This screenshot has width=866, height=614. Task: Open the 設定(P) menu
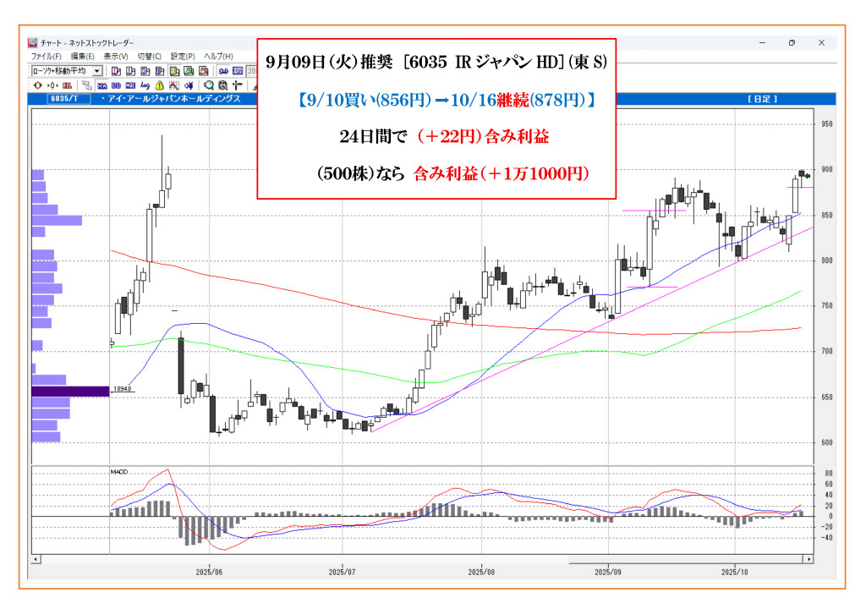coord(182,56)
